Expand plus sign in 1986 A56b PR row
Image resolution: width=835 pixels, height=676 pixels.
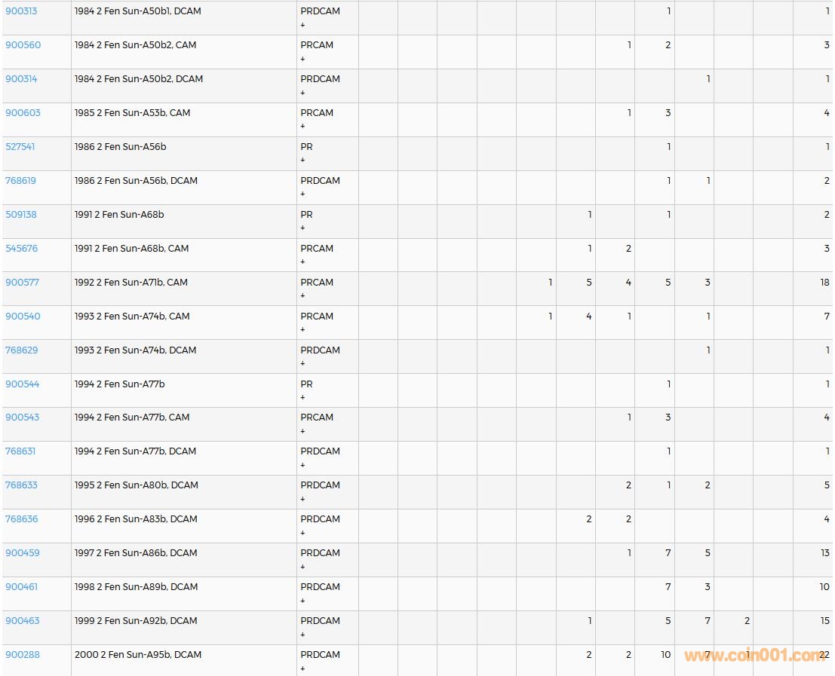pos(302,161)
